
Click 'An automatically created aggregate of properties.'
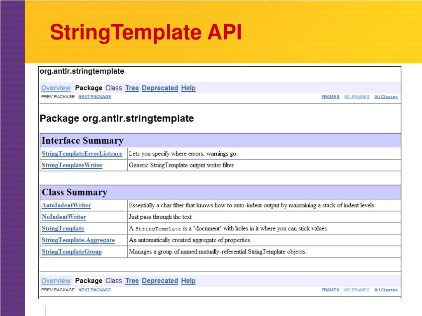(190, 240)
